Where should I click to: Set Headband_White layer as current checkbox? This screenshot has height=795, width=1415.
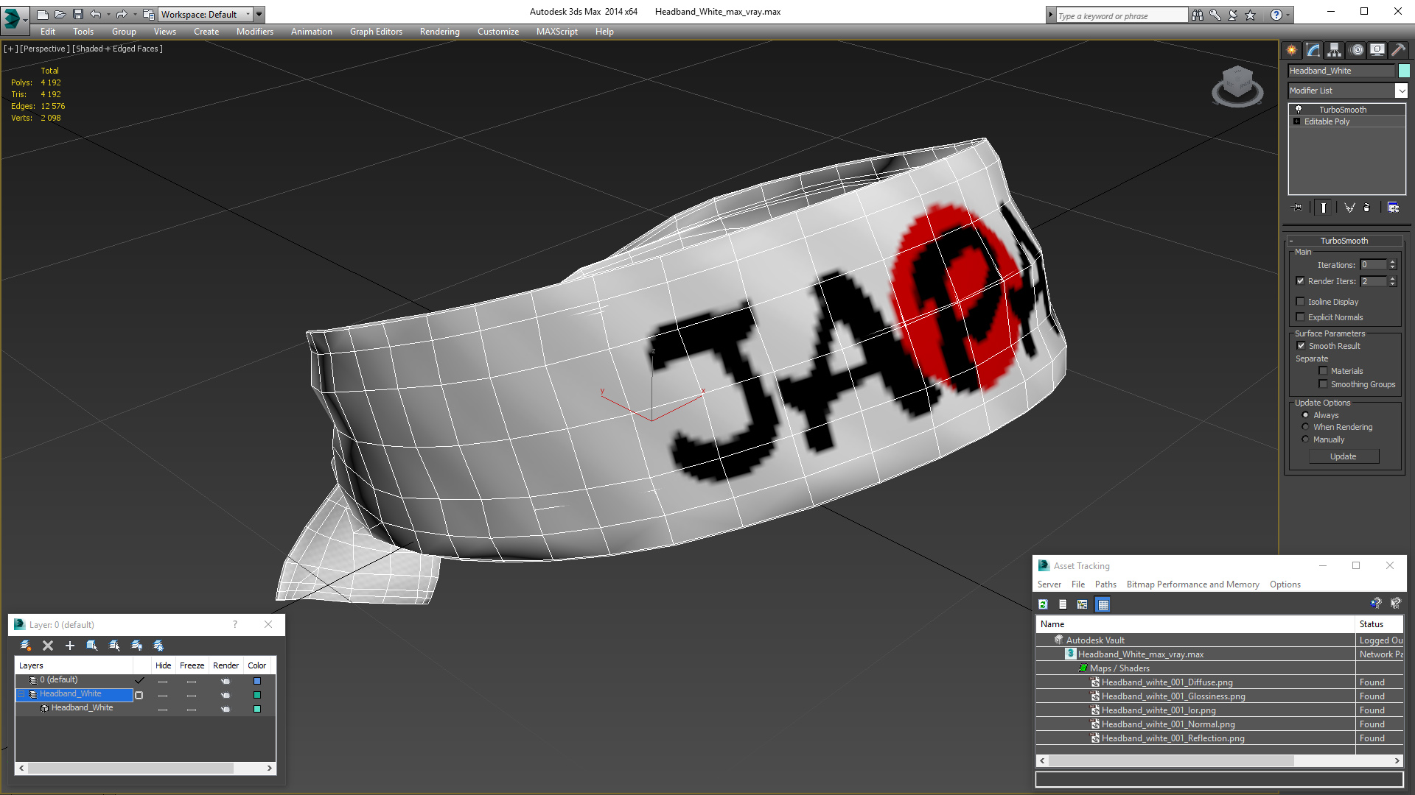(x=139, y=695)
